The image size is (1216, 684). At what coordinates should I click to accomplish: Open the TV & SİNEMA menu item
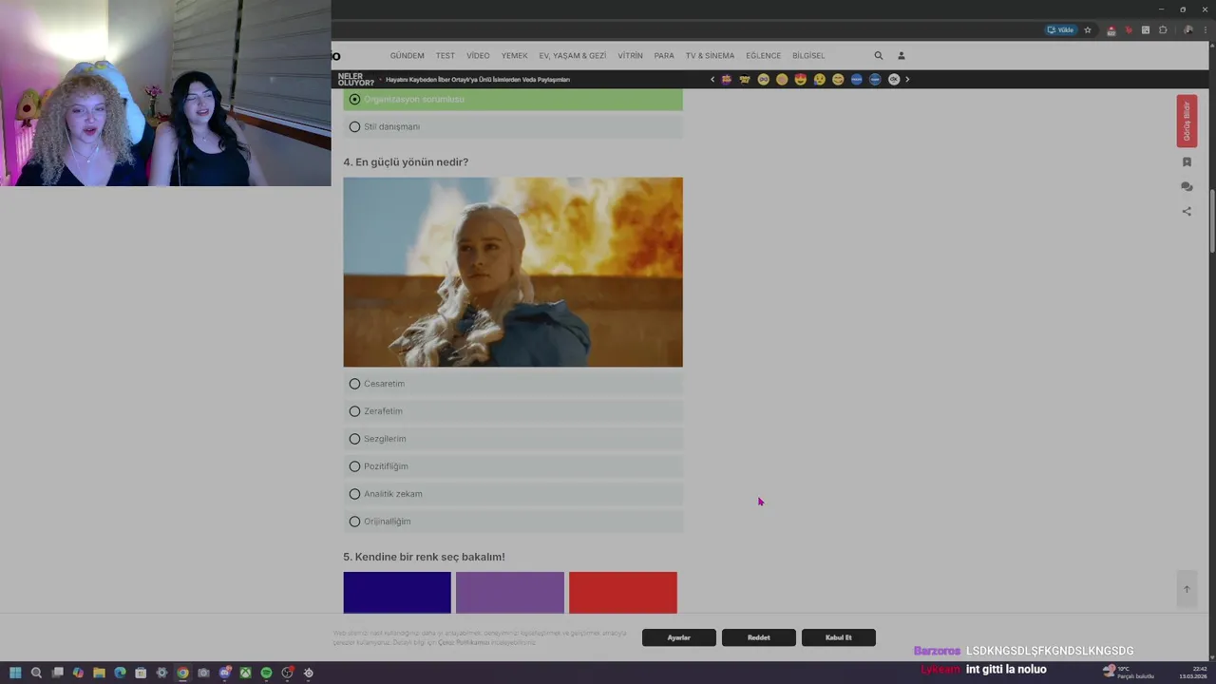click(x=710, y=56)
